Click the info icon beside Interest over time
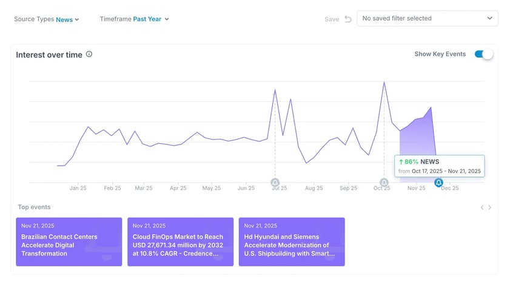 click(89, 54)
